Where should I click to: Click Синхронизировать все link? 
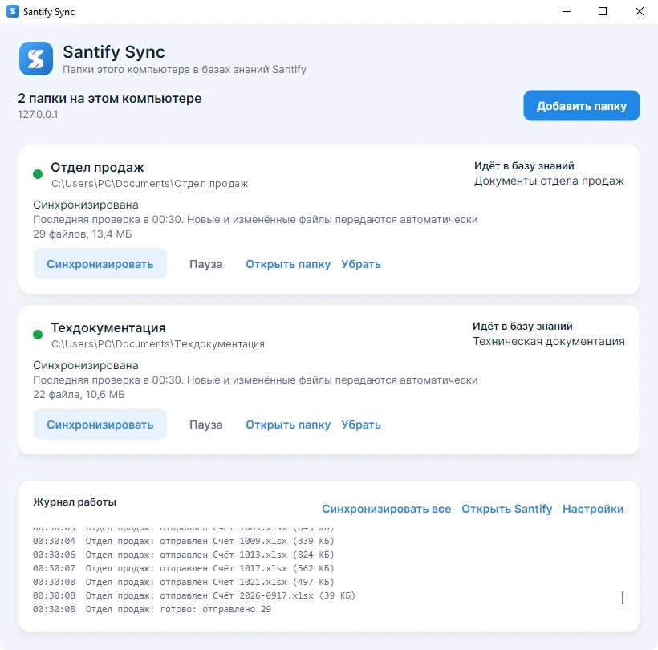pyautogui.click(x=386, y=509)
